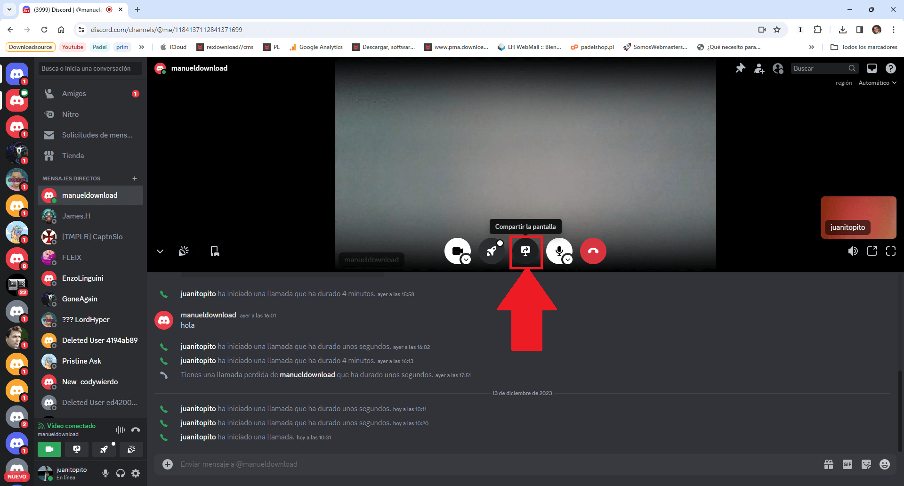Open the James.H direct message
This screenshot has width=904, height=486.
coord(90,216)
